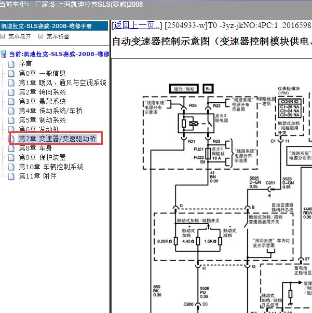
Task: Open 第1章 暖风、通风与空调系统
Action: click(x=62, y=83)
